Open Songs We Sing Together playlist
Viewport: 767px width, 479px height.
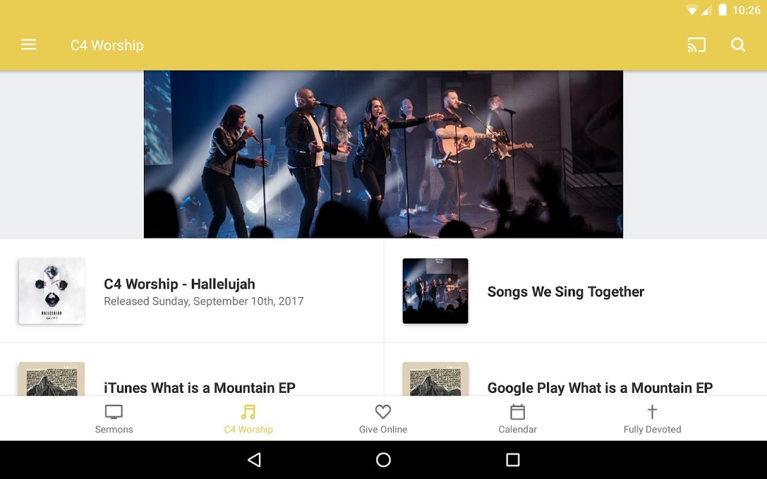pos(575,291)
